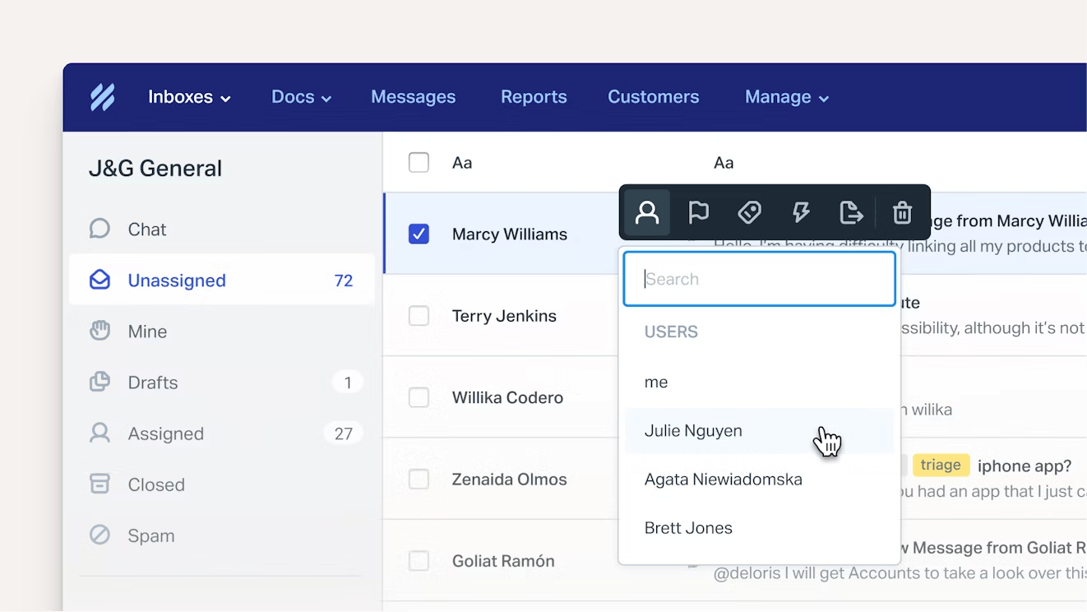Uncheck the Marcy Williams conversation checkbox
Screen dimensions: 1087x612
(x=419, y=234)
